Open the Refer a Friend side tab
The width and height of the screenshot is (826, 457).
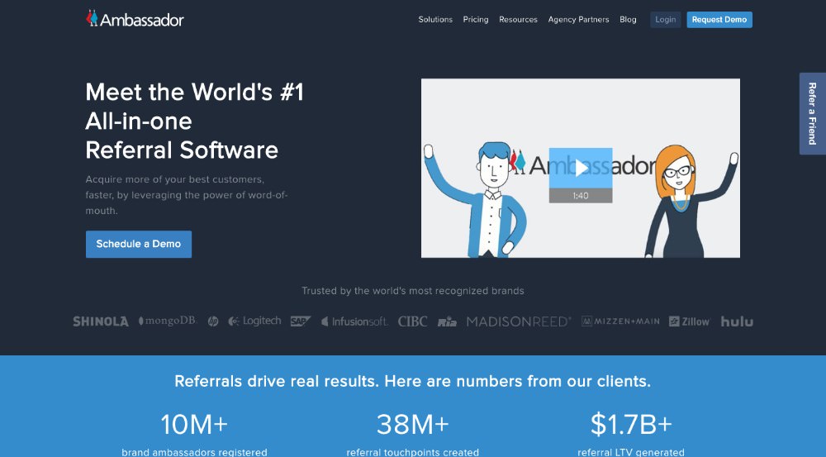812,113
